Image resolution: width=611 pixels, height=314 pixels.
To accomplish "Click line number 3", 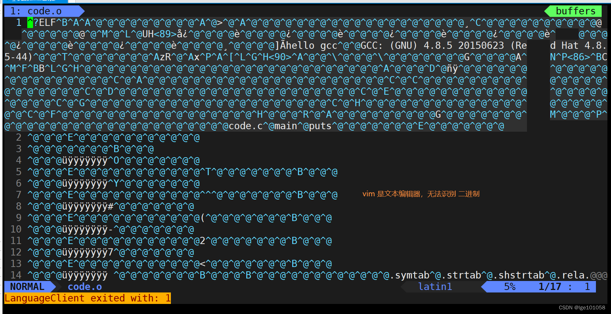I will click(19, 149).
